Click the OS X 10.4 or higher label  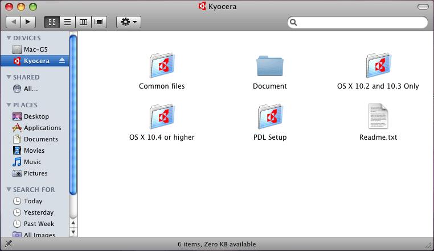point(162,137)
